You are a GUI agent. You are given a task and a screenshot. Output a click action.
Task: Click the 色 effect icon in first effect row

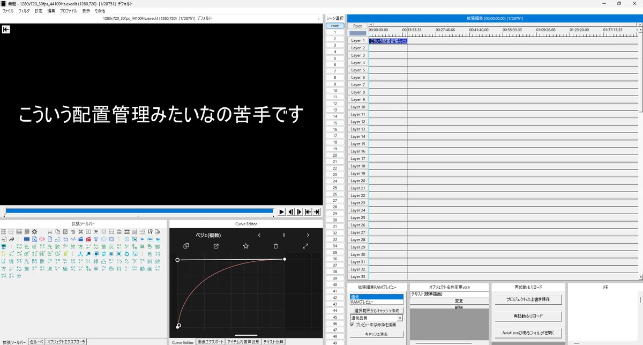coord(27,246)
